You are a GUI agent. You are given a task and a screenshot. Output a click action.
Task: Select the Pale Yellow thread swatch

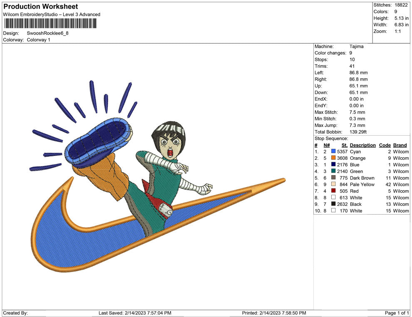(x=333, y=184)
